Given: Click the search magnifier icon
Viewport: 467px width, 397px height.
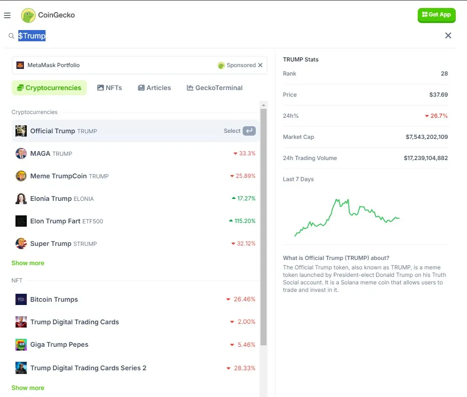Looking at the screenshot, I should pos(11,36).
